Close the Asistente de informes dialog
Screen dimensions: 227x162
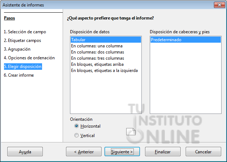tap(219, 5)
